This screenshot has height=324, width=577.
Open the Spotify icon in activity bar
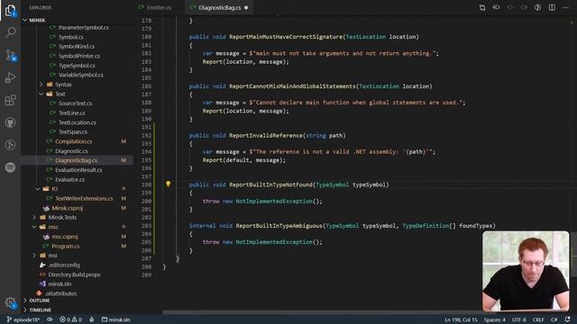pyautogui.click(x=10, y=167)
